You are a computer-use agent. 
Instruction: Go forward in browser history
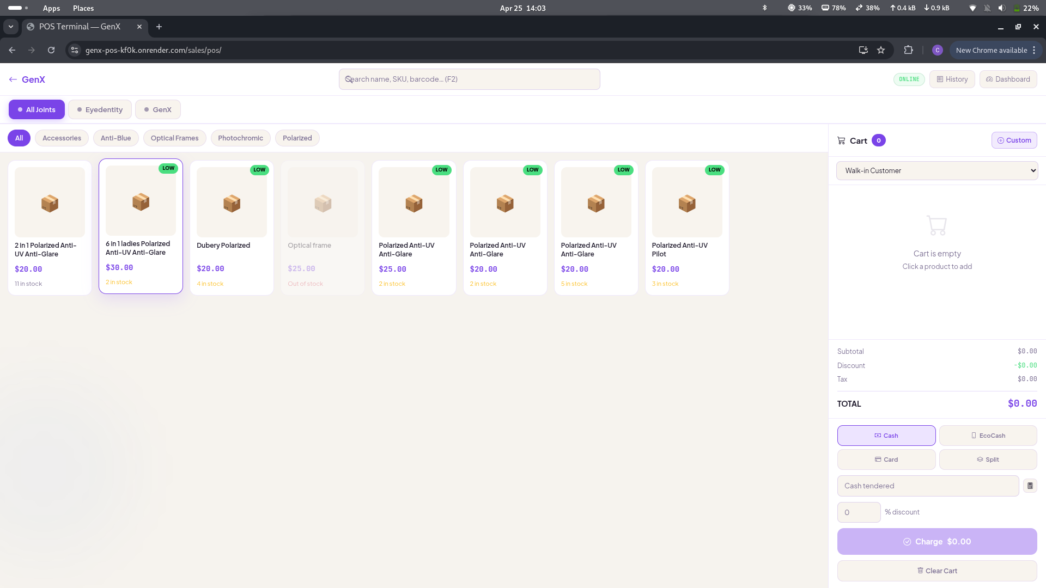click(32, 50)
